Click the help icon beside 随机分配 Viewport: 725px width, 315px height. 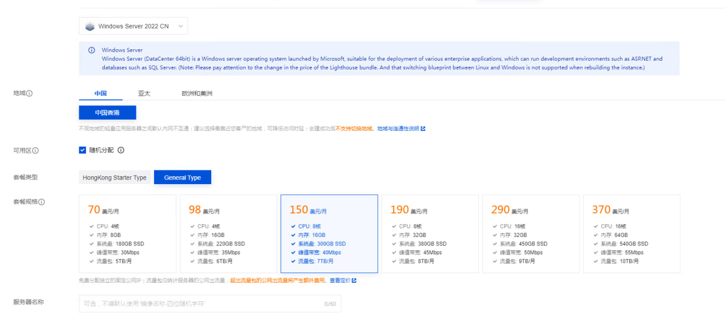(x=121, y=150)
